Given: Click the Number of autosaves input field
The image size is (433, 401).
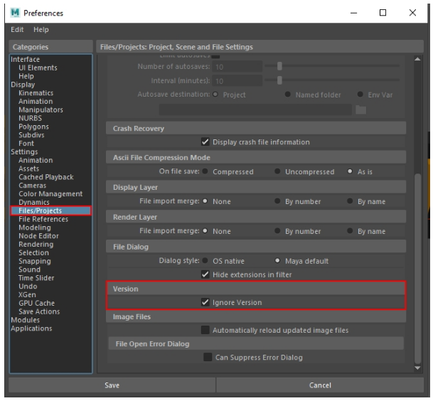Looking at the screenshot, I should (237, 67).
